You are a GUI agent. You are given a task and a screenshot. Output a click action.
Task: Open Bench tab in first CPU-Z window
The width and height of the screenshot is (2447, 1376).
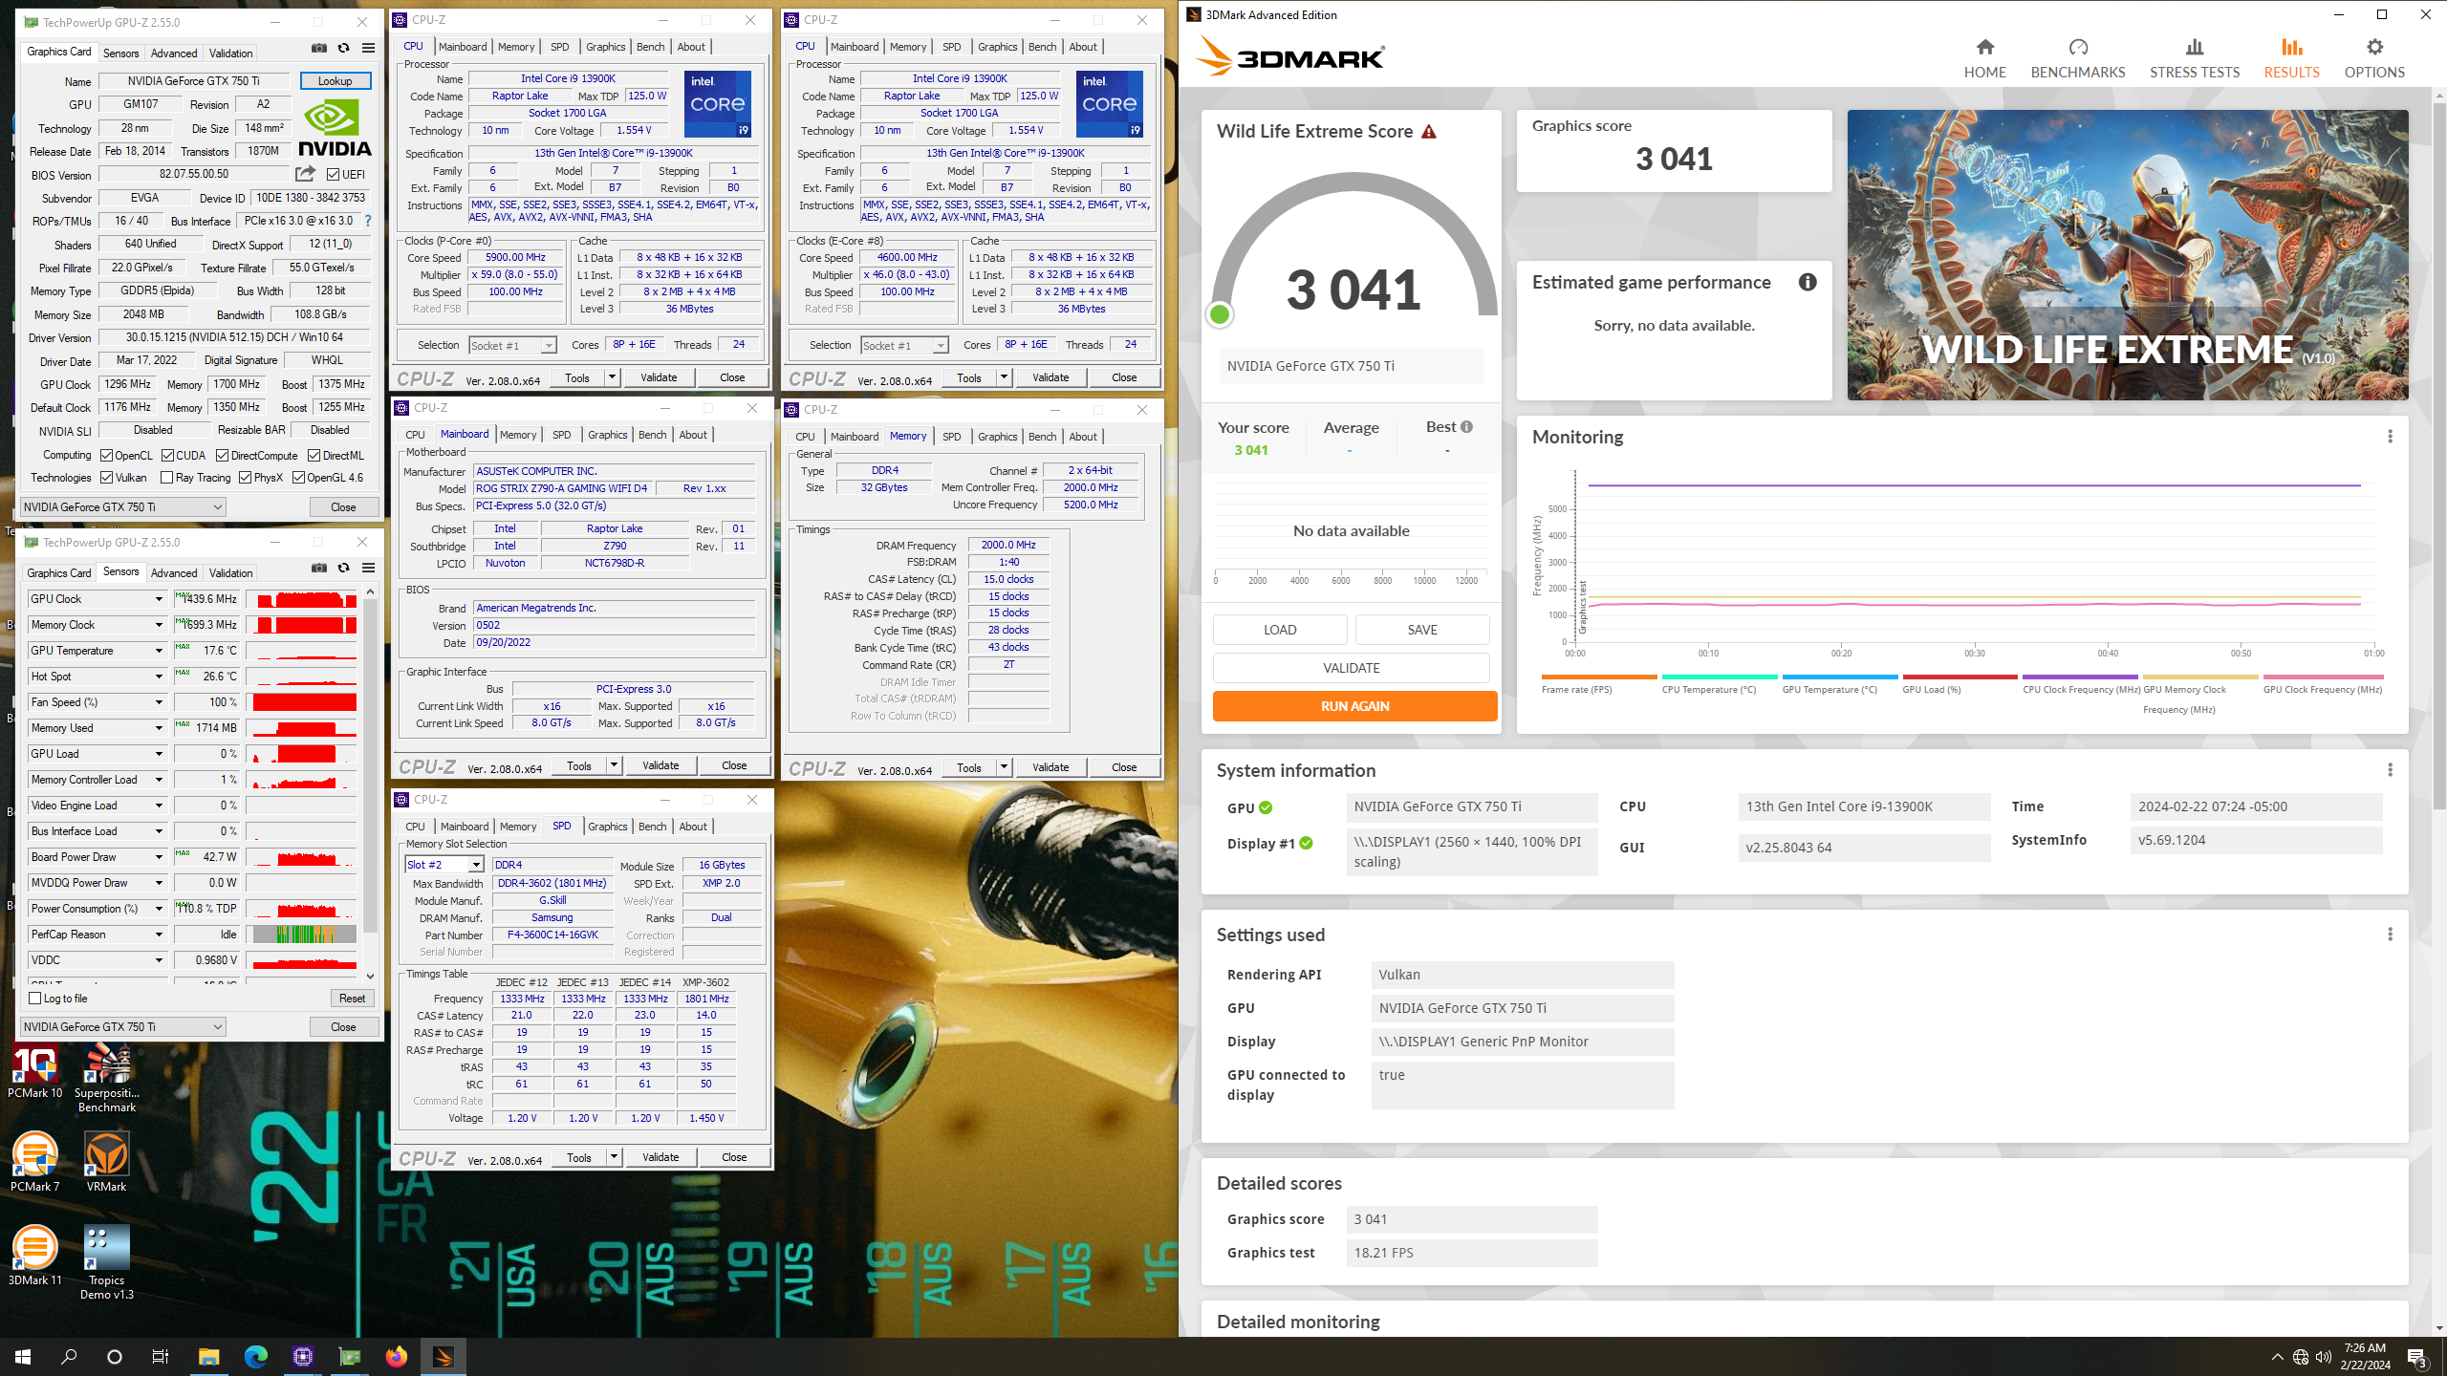650,47
